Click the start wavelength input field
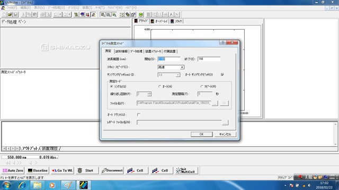Viewport: 339px width, 190px height. 169,59
